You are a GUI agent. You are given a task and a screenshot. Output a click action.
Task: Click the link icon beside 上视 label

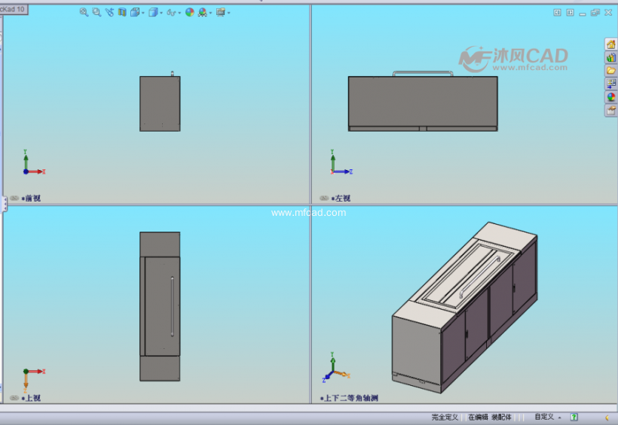14,398
